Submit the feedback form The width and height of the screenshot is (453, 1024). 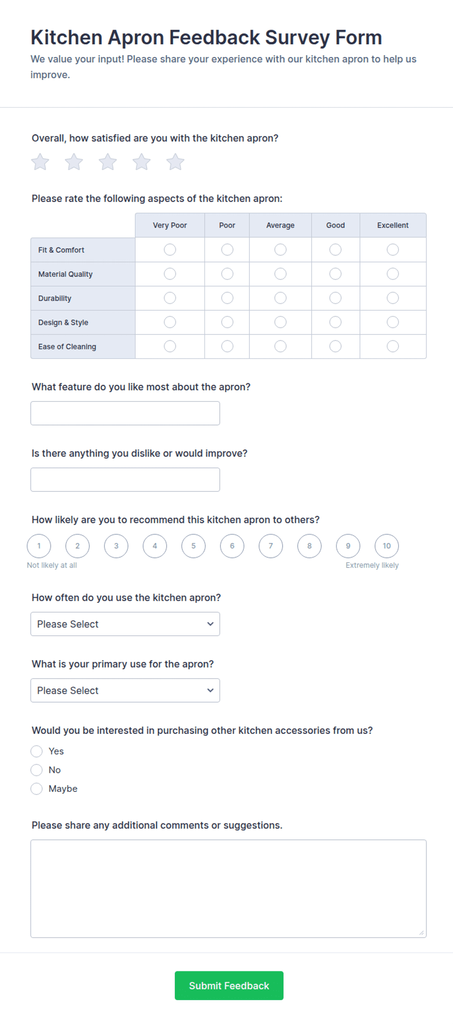[x=229, y=986]
